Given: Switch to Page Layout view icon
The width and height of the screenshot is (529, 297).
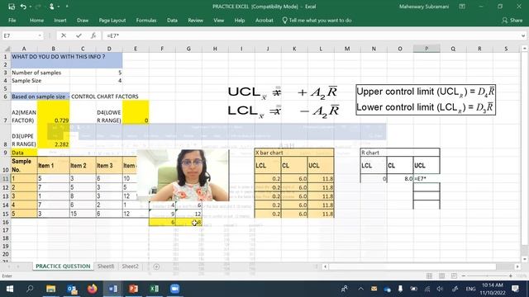Looking at the screenshot, I should point(441,276).
